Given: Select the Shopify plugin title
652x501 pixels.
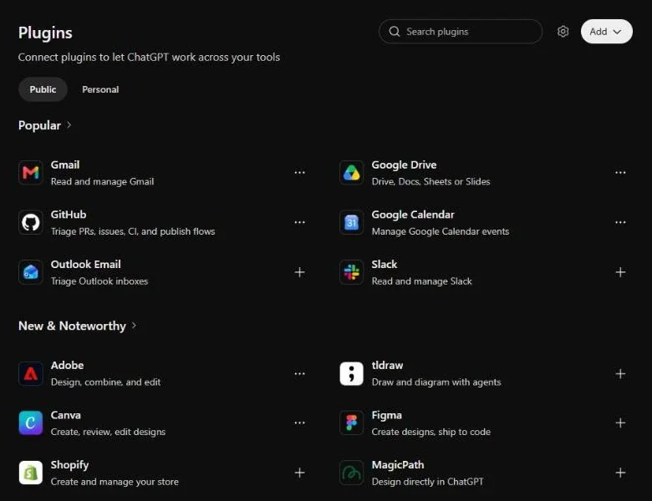Looking at the screenshot, I should (69, 465).
